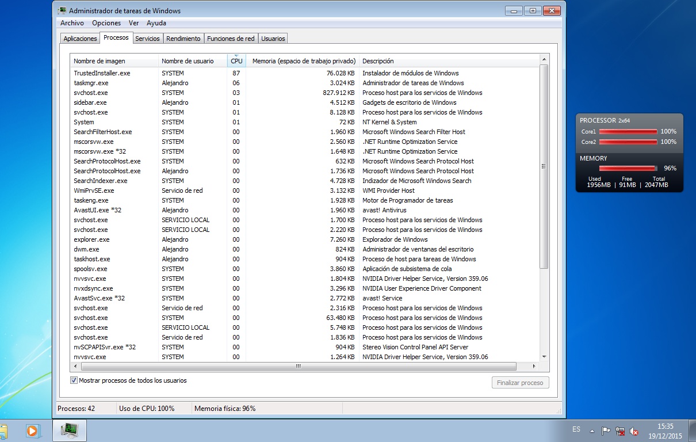Screen dimensions: 696x442
Task: Switch to the Rendimiento tab
Action: (183, 39)
